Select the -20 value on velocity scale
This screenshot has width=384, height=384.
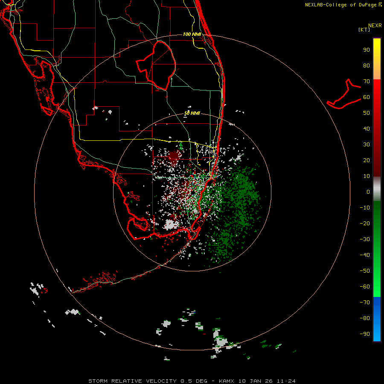(x=365, y=224)
